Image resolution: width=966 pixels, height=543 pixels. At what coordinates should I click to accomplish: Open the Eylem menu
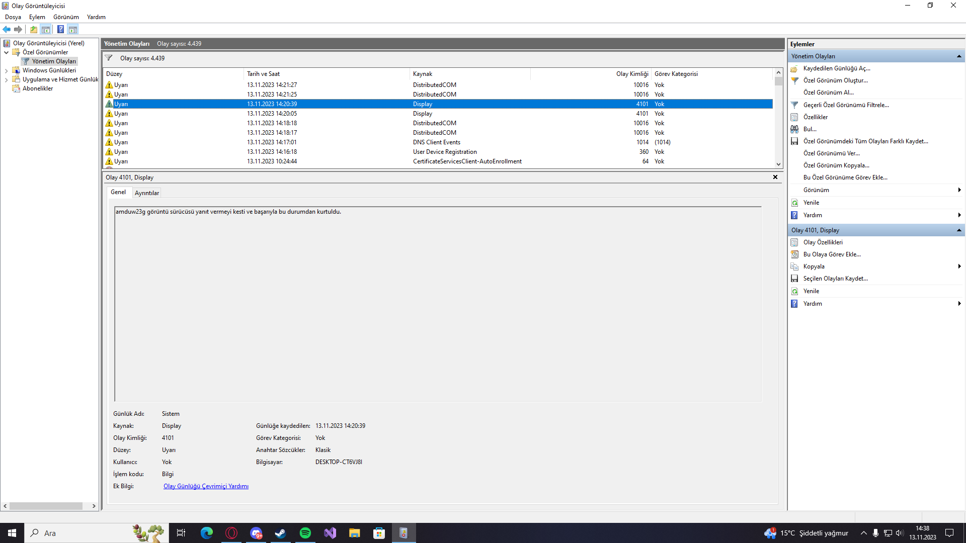click(37, 17)
